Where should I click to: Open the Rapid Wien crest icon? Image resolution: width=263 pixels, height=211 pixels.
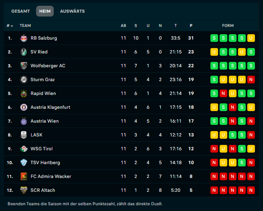click(24, 93)
